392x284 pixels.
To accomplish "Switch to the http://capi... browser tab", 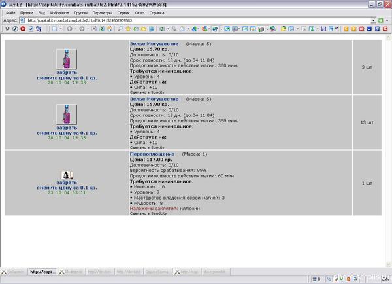I will [42, 272].
